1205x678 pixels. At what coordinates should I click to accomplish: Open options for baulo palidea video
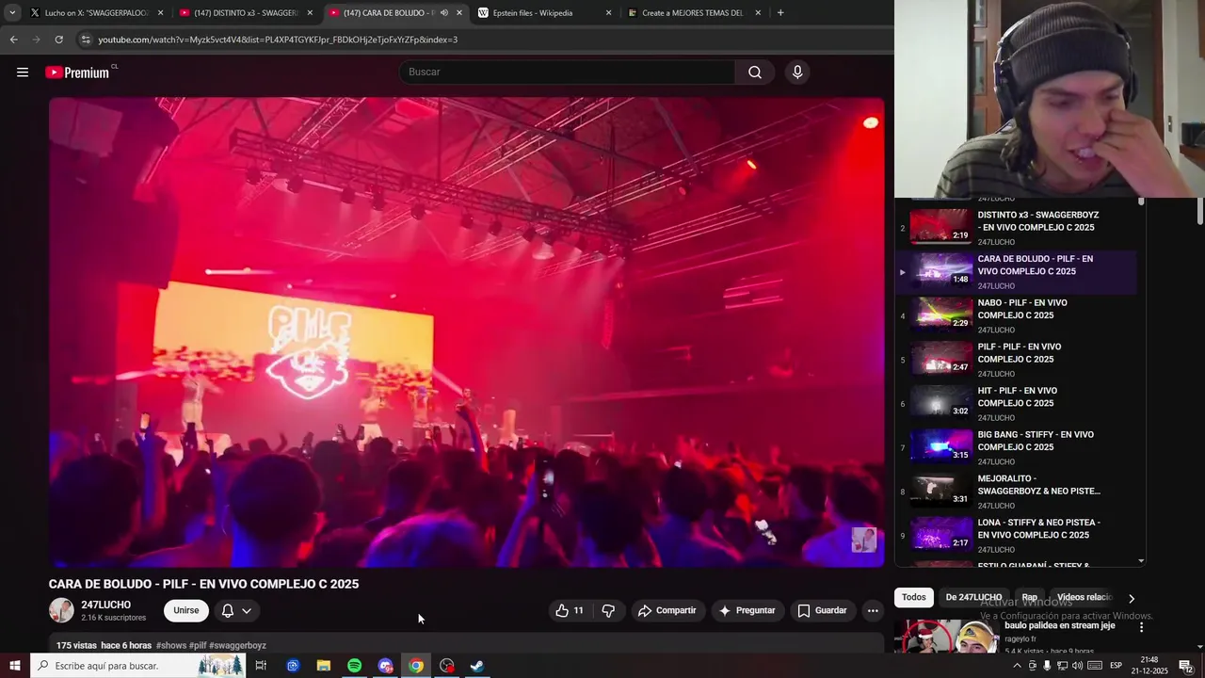1141,627
